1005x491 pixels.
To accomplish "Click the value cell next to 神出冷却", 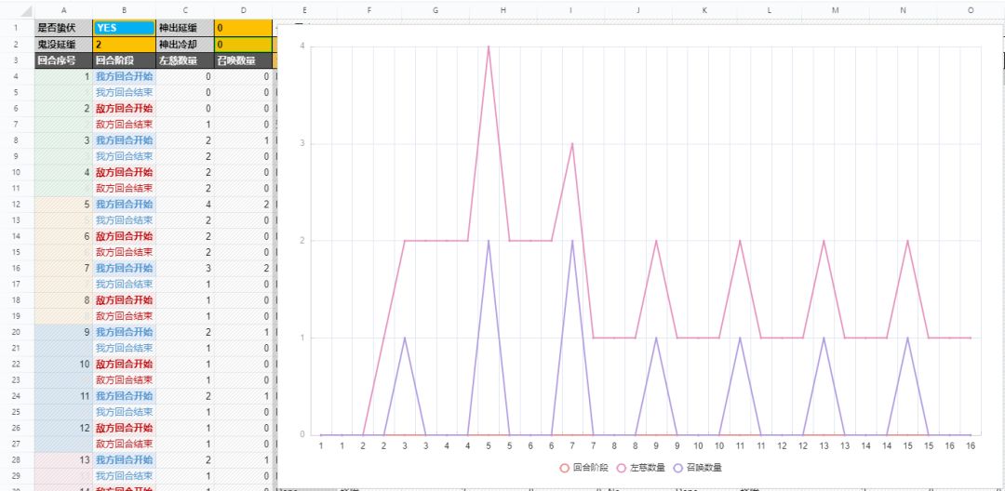I will pyautogui.click(x=243, y=44).
